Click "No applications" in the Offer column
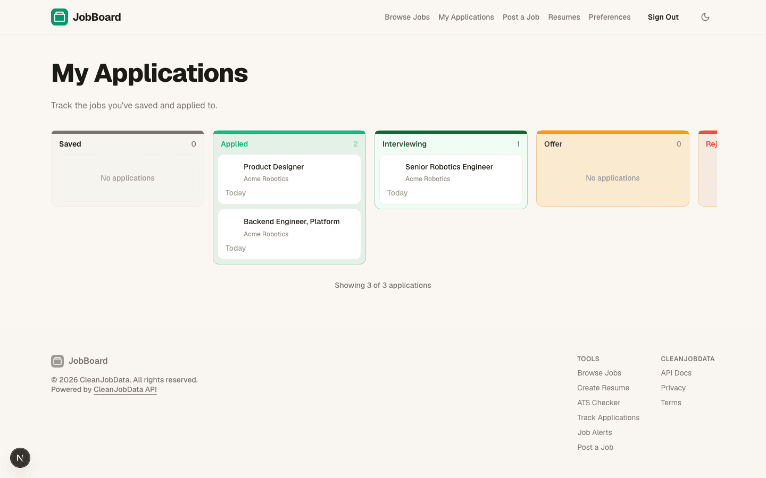The height and width of the screenshot is (478, 766). [x=613, y=178]
